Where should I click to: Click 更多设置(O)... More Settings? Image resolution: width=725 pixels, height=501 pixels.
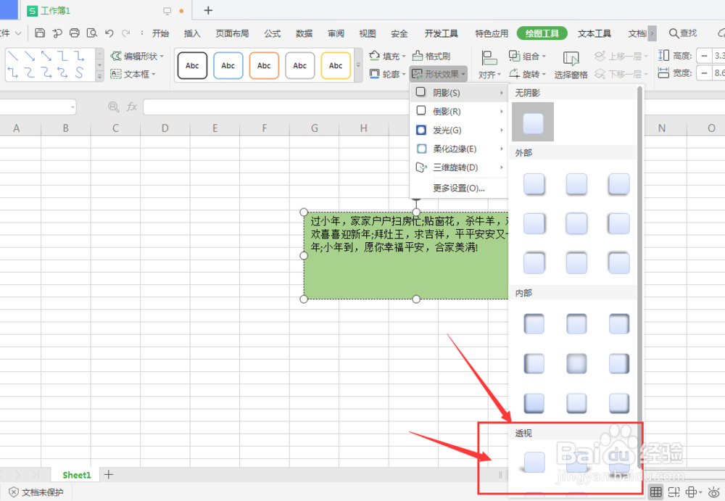click(459, 189)
